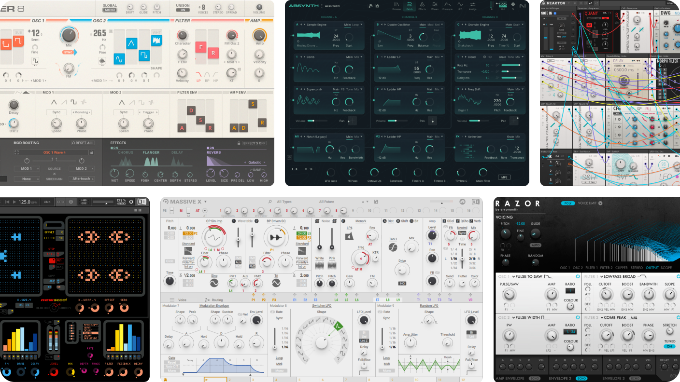Click the 125.0 BPM tempo field
Viewport: 680px width, 382px height.
[x=28, y=202]
